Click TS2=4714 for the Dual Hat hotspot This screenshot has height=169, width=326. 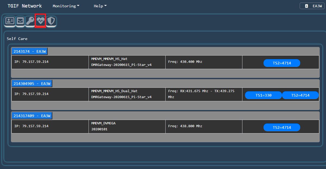pos(300,95)
